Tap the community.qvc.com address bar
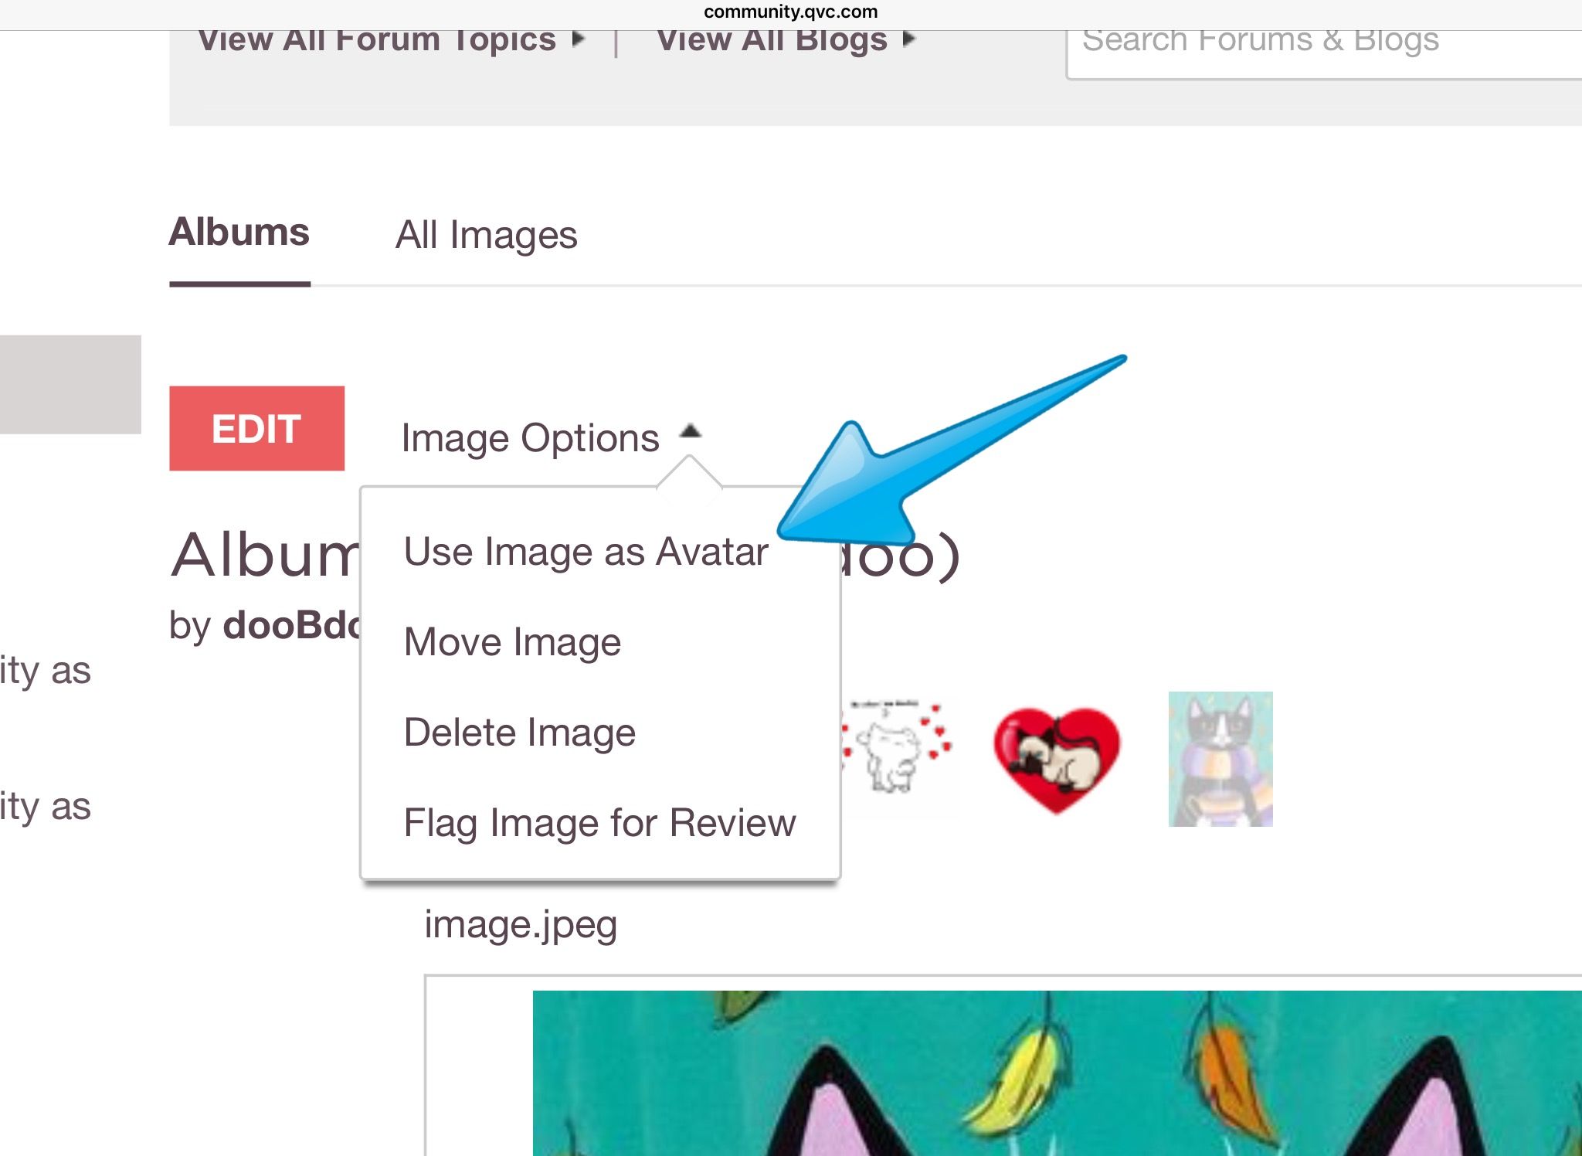The image size is (1582, 1156). coord(790,12)
